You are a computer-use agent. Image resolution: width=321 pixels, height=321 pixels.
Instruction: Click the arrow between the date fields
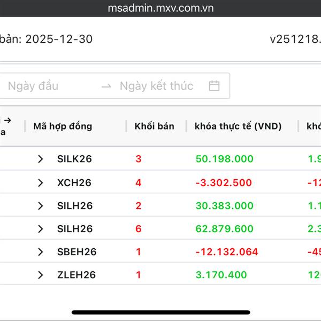[x=106, y=86]
